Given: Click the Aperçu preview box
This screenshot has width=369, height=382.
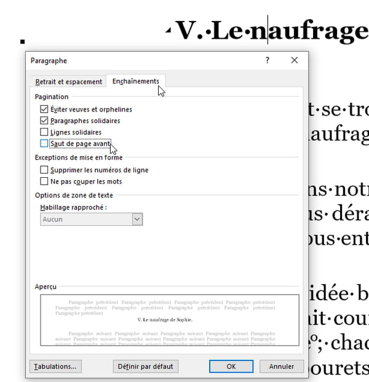Looking at the screenshot, I should tap(170, 320).
